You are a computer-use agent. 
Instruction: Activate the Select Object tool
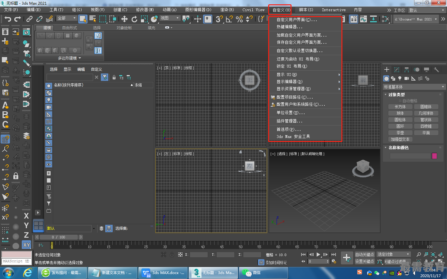(x=83, y=19)
